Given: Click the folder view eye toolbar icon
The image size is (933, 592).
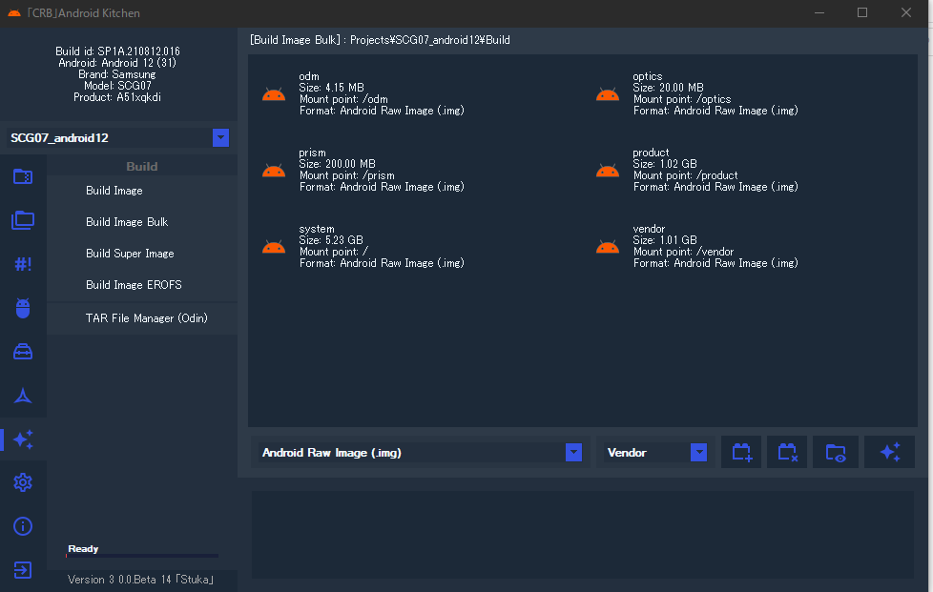Looking at the screenshot, I should pyautogui.click(x=836, y=452).
